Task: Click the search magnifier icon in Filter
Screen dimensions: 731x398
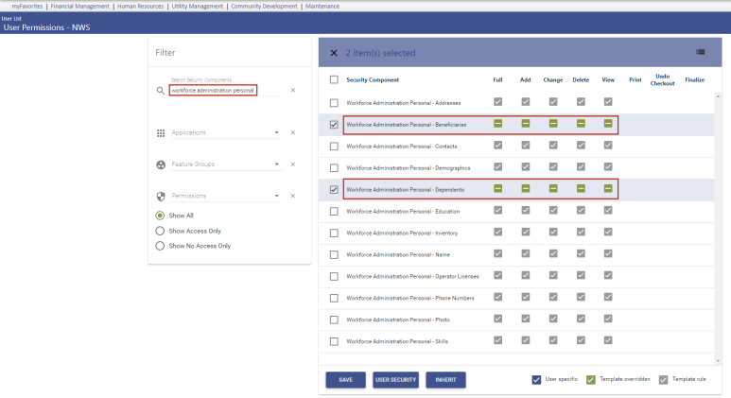Action: (x=161, y=91)
